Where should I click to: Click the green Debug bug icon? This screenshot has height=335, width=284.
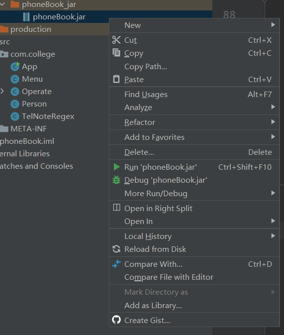[116, 180]
